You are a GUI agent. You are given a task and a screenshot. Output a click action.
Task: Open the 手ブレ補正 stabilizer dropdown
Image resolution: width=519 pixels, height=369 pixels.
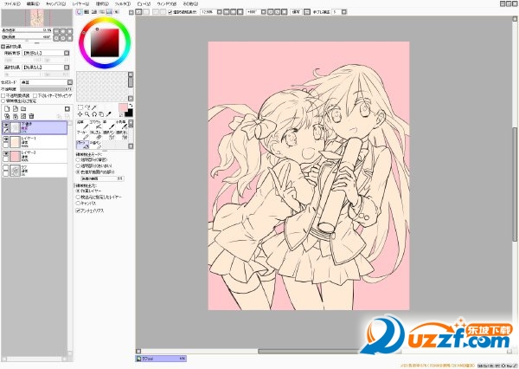[344, 12]
